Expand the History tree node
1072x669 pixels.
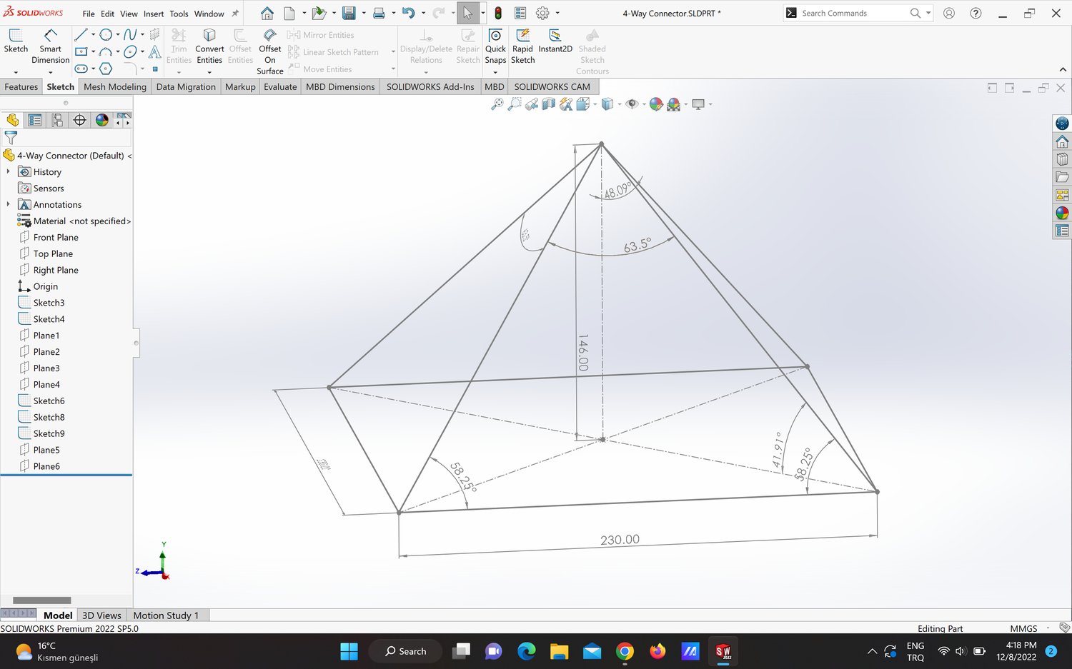pyautogui.click(x=8, y=171)
